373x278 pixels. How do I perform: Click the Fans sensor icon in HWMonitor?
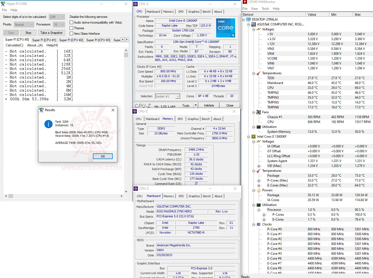click(258, 112)
